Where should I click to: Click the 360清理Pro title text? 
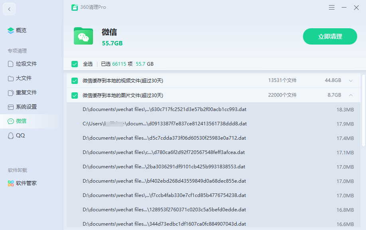(x=93, y=8)
